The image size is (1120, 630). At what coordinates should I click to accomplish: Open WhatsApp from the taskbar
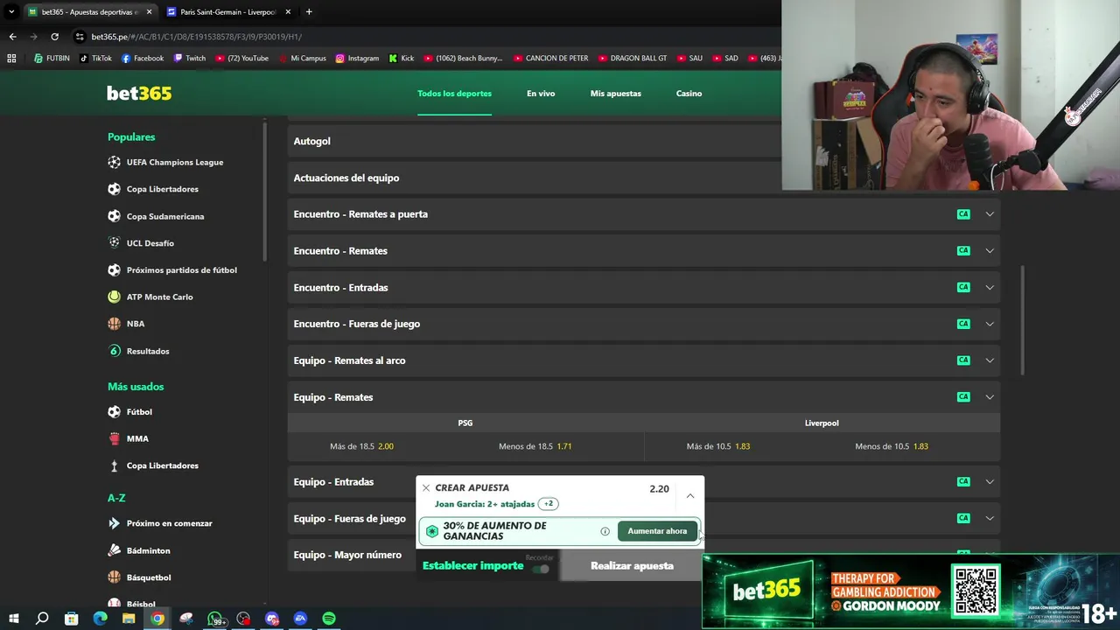[x=215, y=619]
